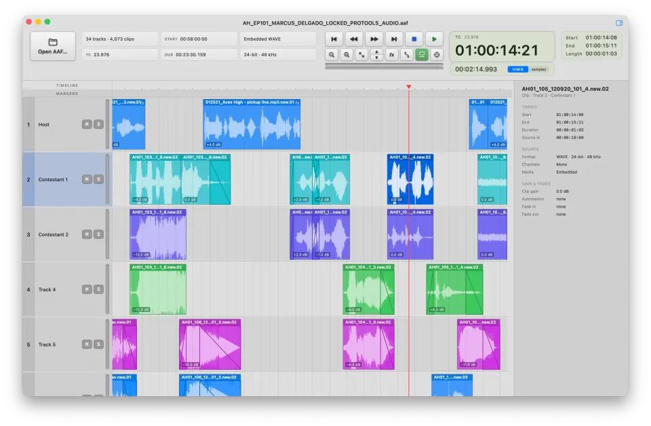Stop playback with the blue square button
Screen dimensions: 651x426
[414, 39]
